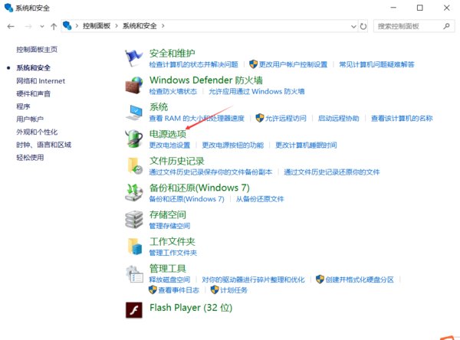460x340 pixels.
Task: Select 时钟、语言和区域 in the sidebar
Action: point(44,145)
